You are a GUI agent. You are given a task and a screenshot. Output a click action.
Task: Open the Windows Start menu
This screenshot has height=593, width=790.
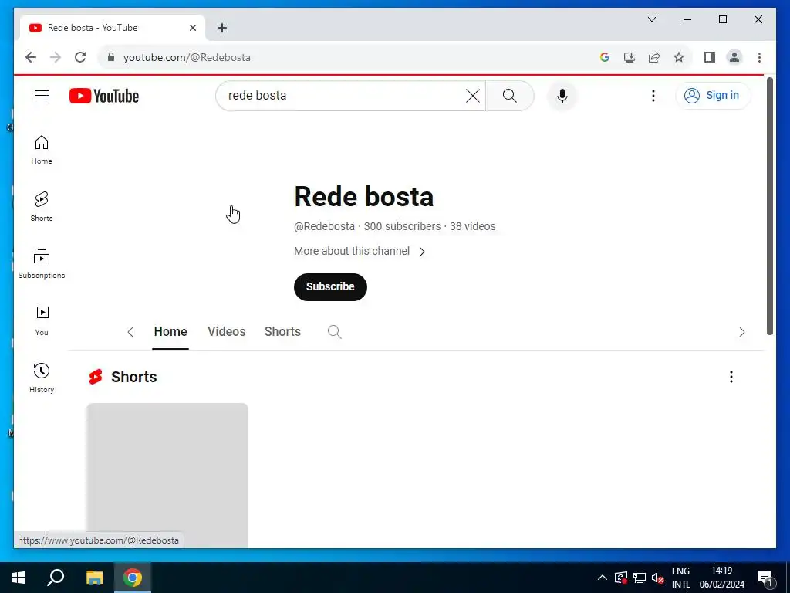coord(19,578)
